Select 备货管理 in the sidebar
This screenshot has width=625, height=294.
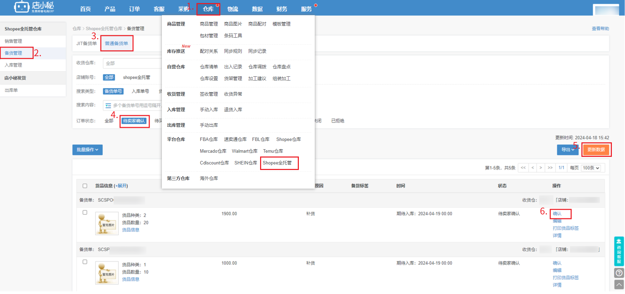(13, 53)
